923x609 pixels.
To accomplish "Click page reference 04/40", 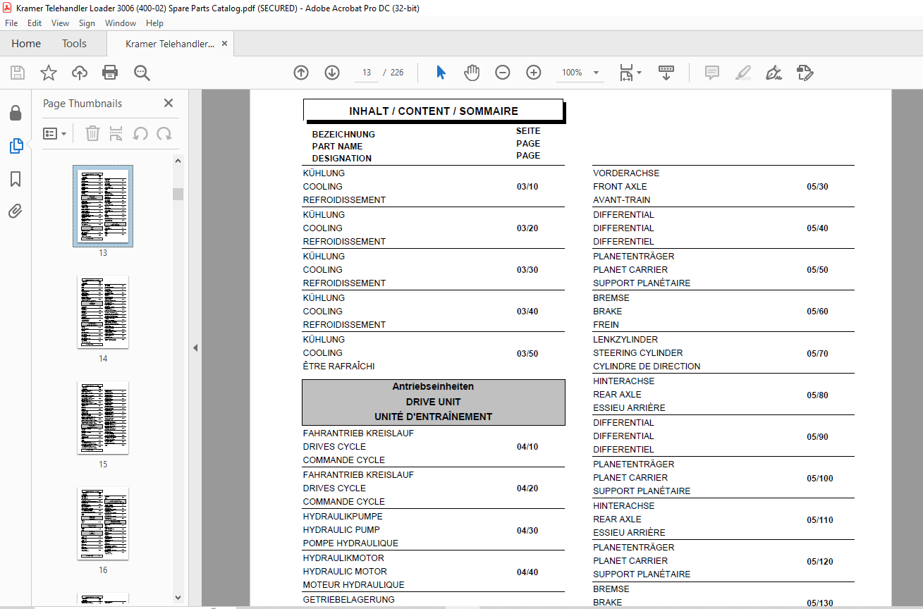I will click(x=527, y=572).
